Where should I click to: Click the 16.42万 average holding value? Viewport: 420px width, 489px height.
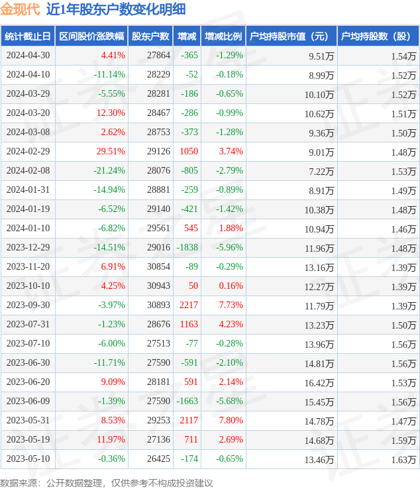pos(319,382)
